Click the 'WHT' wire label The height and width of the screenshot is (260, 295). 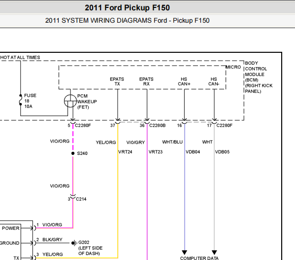point(207,142)
